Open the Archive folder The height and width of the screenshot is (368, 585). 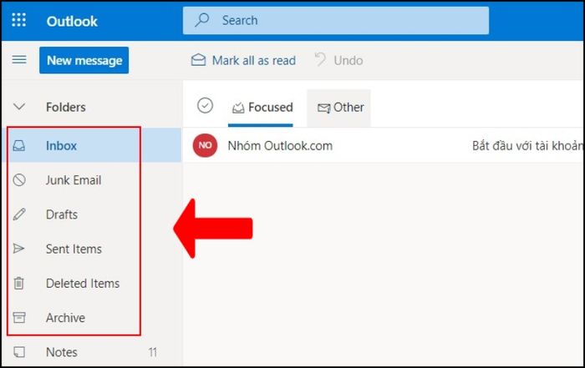point(91,317)
